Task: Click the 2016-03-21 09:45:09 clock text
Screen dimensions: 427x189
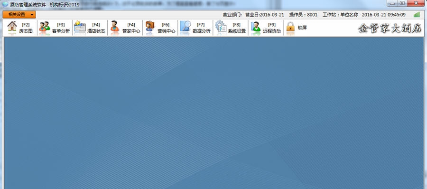Action: 383,15
